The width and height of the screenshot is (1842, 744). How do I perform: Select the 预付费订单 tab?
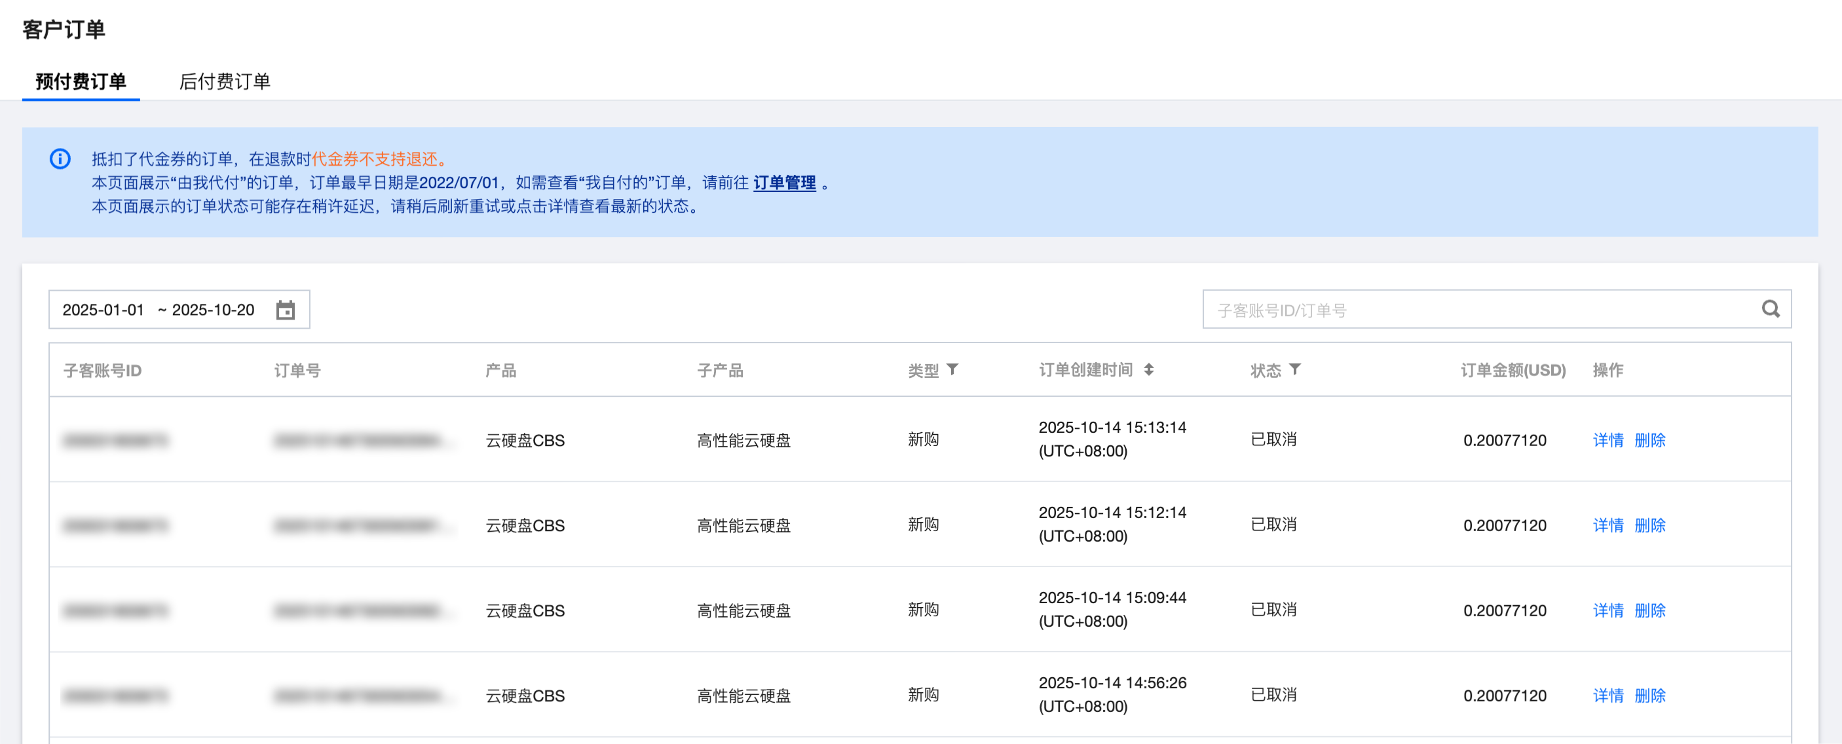pyautogui.click(x=81, y=81)
